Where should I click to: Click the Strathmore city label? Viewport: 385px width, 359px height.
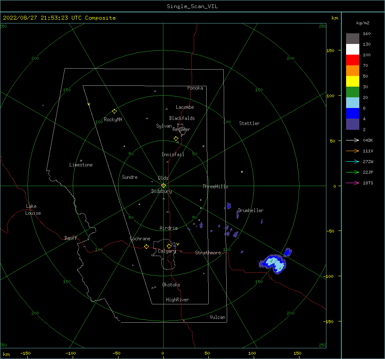208,253
